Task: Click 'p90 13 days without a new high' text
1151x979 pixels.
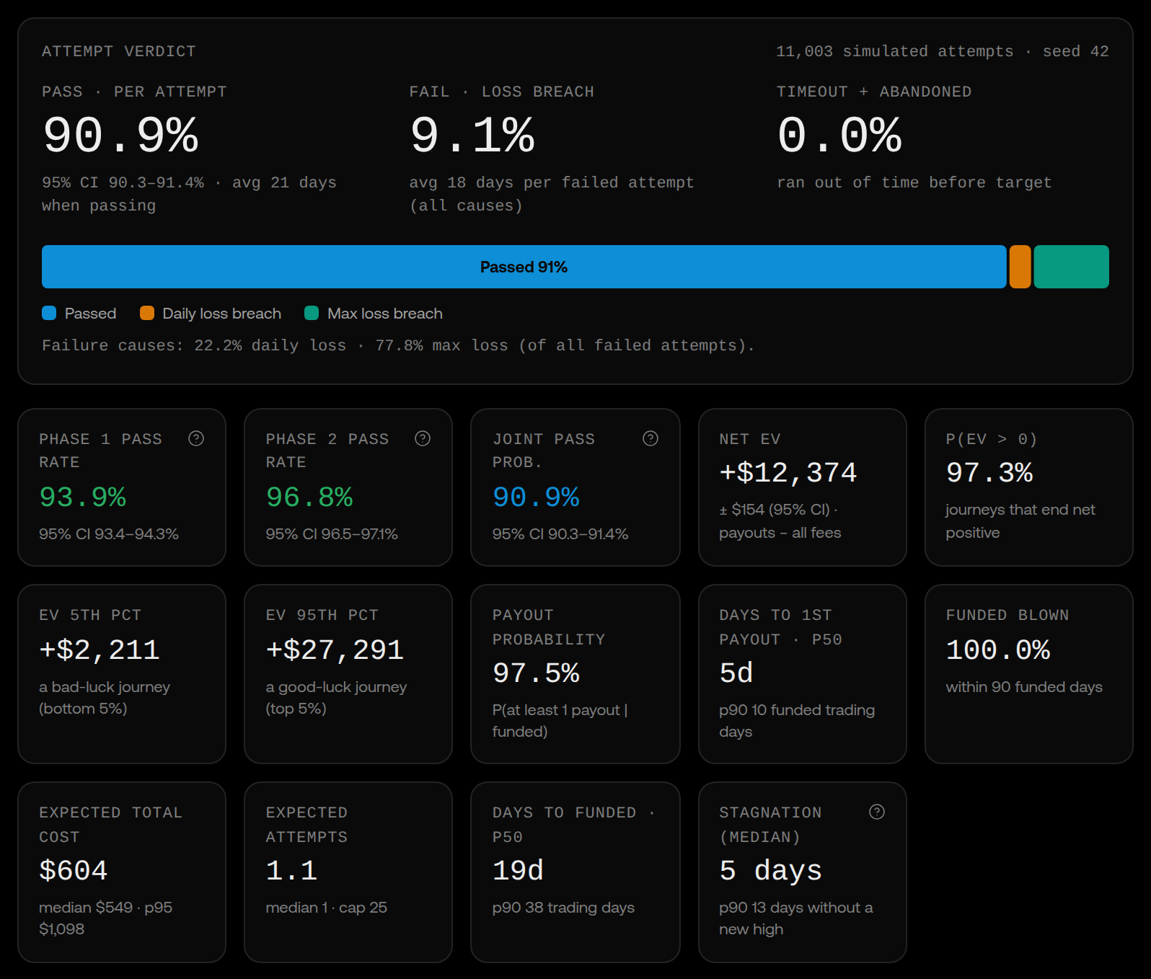Action: pyautogui.click(x=796, y=918)
